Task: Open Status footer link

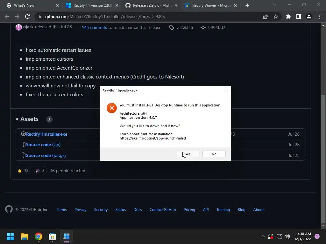Action: point(121,210)
